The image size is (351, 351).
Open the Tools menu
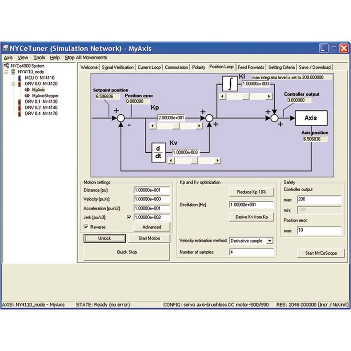coord(39,58)
